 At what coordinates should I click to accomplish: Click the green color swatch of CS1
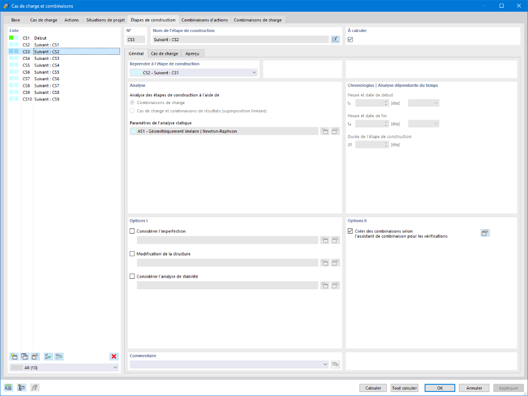12,38
